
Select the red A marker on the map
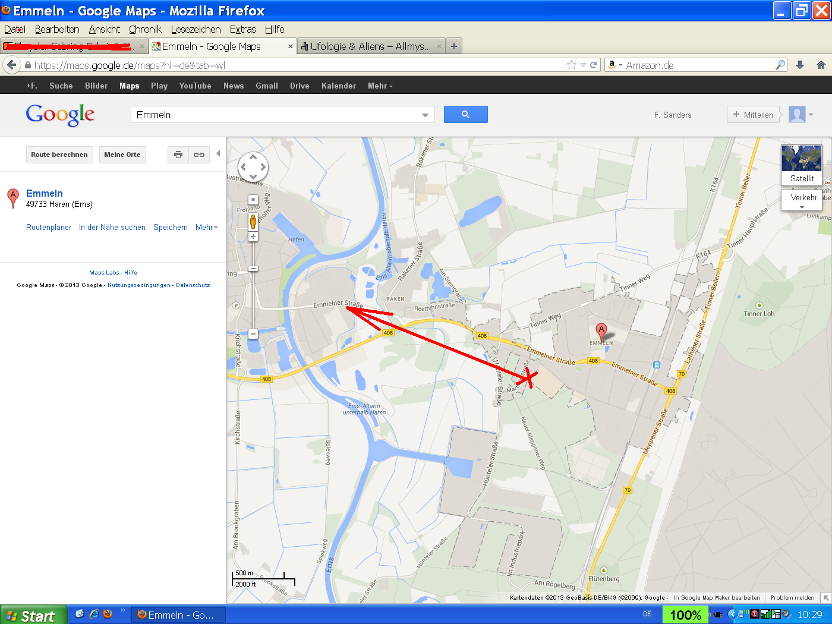[x=601, y=332]
